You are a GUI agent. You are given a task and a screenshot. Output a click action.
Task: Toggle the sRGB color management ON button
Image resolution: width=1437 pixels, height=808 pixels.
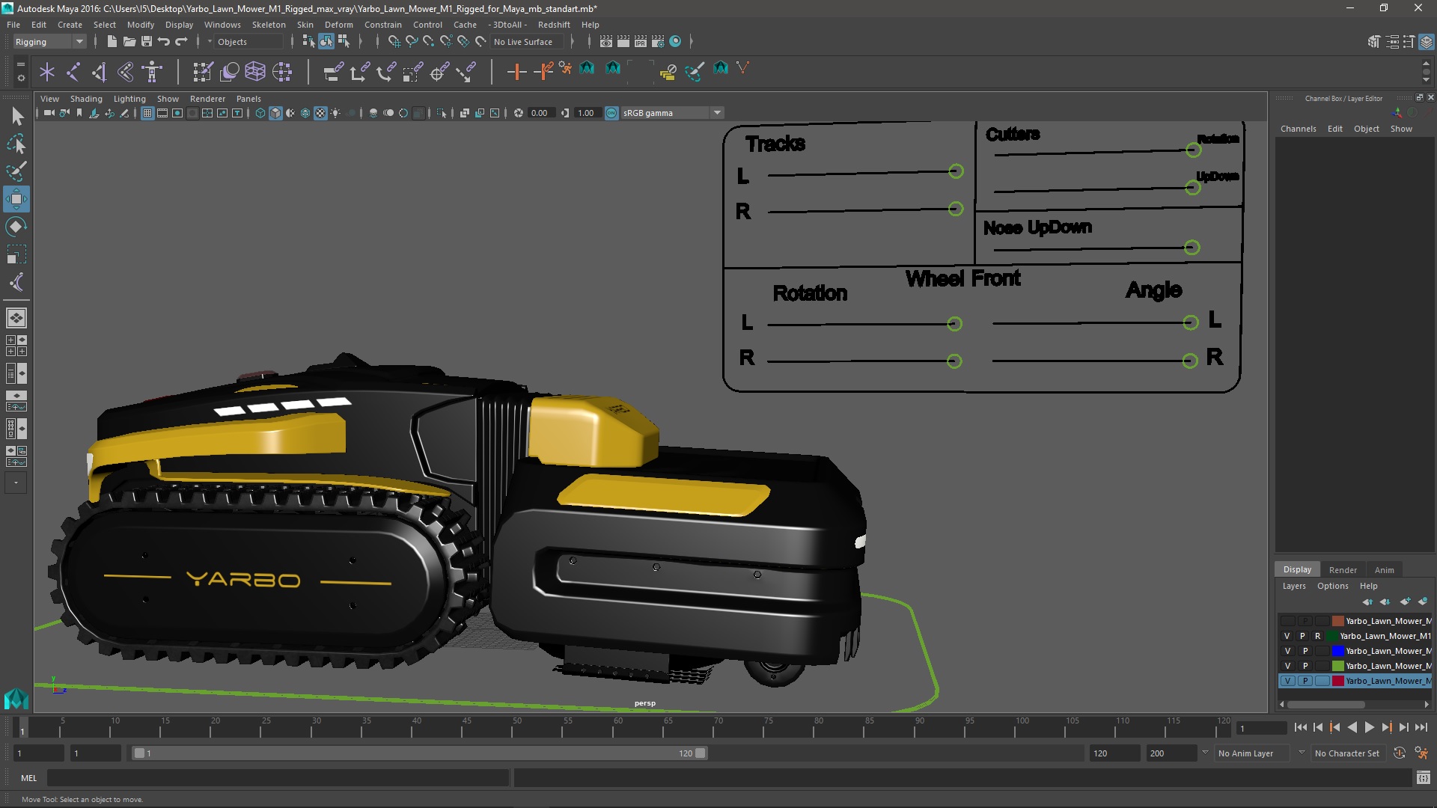point(611,113)
